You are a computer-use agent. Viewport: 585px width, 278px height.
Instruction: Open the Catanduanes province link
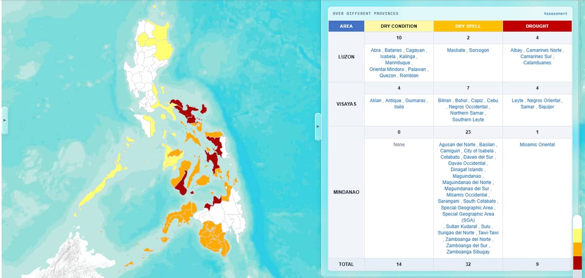(537, 63)
